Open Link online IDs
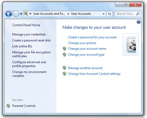The height and width of the screenshot is (118, 147). 22,46
